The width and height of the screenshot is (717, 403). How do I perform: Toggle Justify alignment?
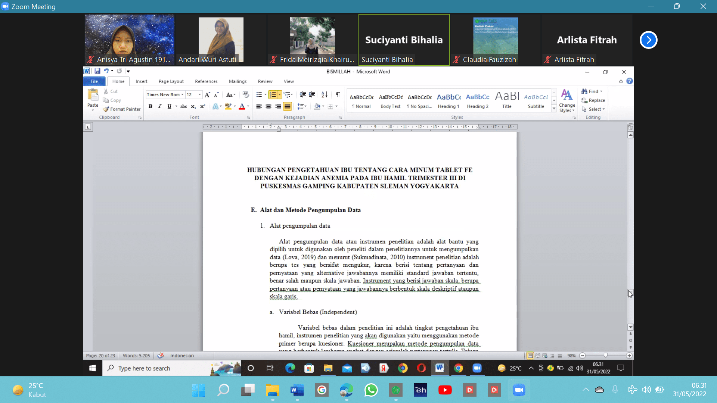288,106
